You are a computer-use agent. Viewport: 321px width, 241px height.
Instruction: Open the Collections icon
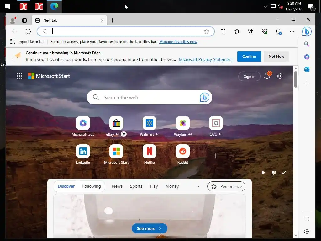pyautogui.click(x=251, y=31)
